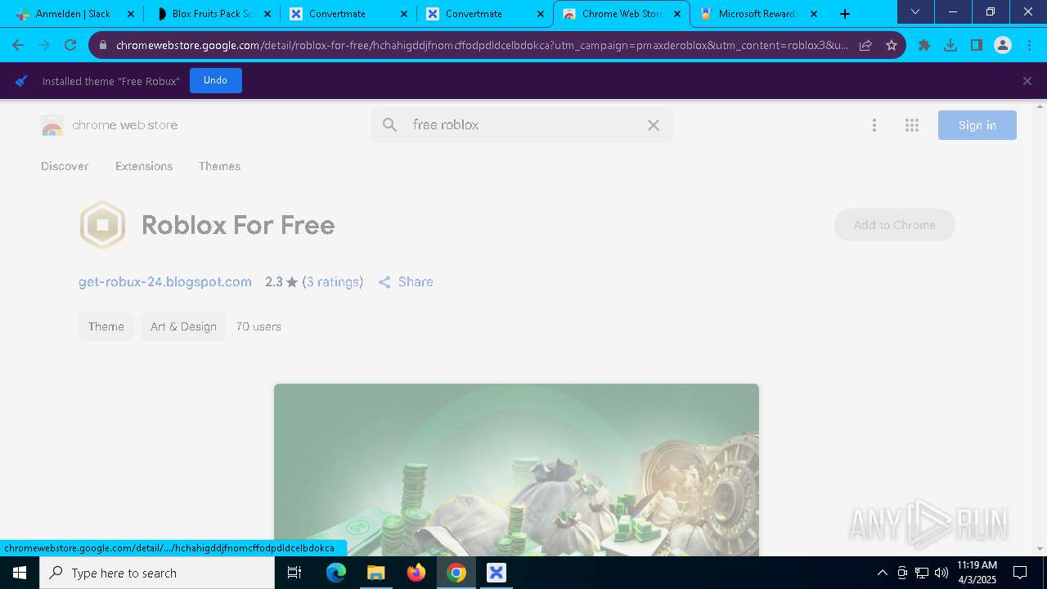Image resolution: width=1047 pixels, height=589 pixels.
Task: Close the Blox Fruits Pack tab
Action: tap(267, 14)
